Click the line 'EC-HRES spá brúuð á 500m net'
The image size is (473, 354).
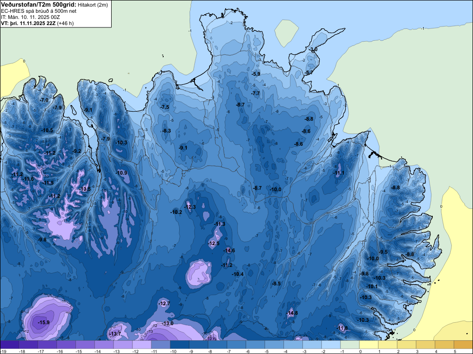point(39,11)
